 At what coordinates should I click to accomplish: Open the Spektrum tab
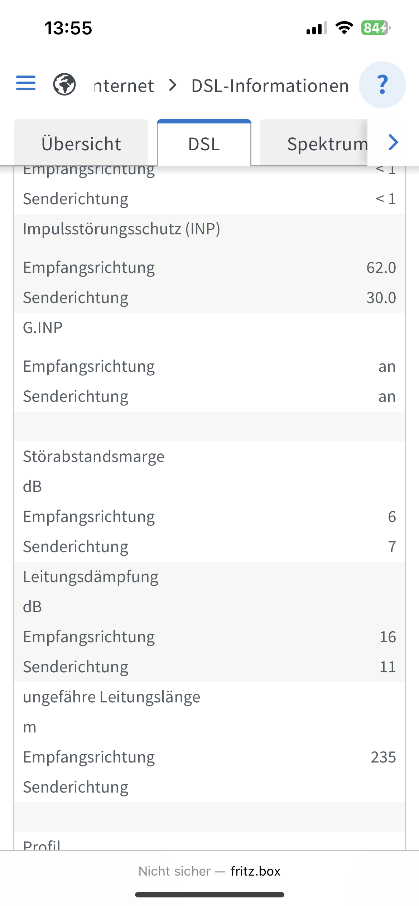322,144
